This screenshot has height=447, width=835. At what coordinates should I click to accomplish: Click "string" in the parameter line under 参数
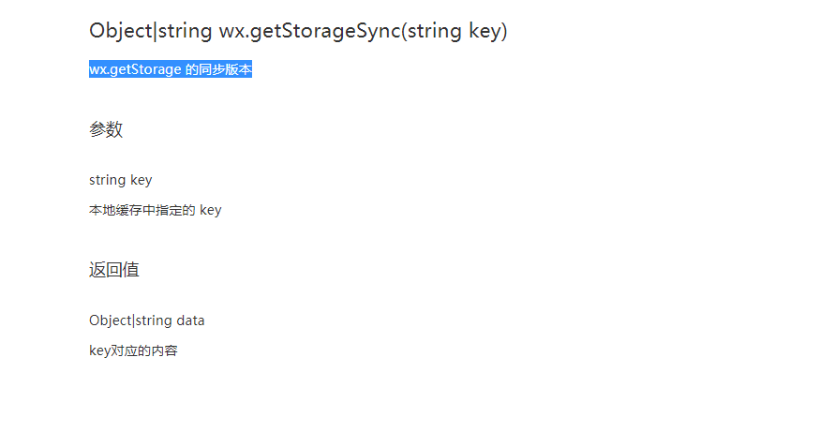pos(107,180)
